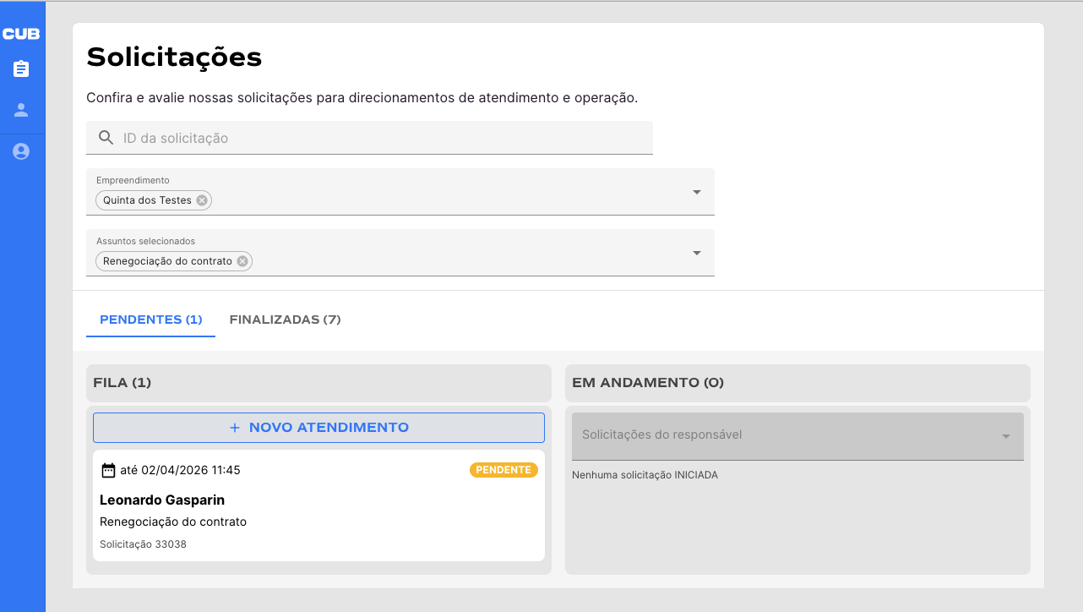Click the plus icon in Novo Atendimento
The height and width of the screenshot is (612, 1083).
(x=235, y=428)
